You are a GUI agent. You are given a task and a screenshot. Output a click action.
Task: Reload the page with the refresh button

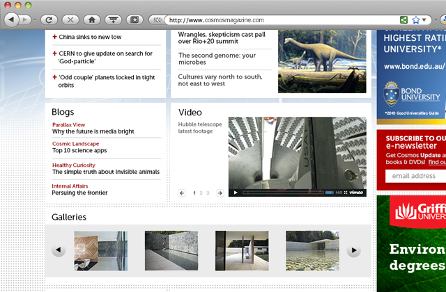pos(49,20)
